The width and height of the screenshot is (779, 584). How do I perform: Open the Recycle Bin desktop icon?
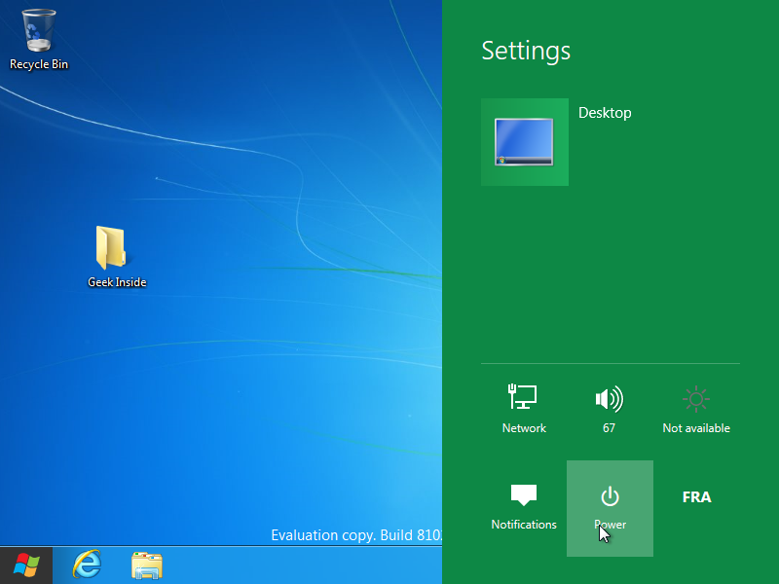(39, 40)
